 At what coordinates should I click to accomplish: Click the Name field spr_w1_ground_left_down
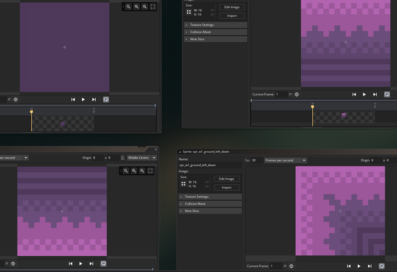(210, 165)
